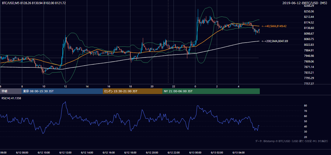Click the 6/13 04:00 date label
Screen dimensions: 331x155
(x=239, y=152)
